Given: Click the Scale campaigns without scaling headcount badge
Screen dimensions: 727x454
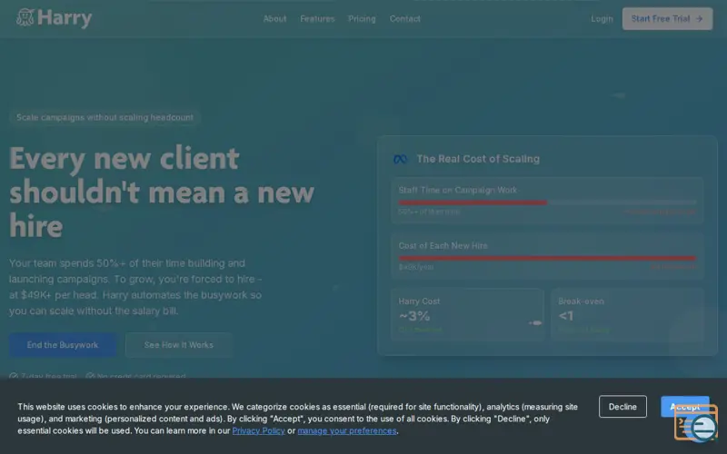Looking at the screenshot, I should coord(105,118).
